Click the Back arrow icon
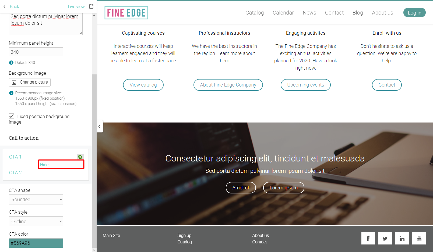Viewport: 433px width, 252px height. point(5,6)
